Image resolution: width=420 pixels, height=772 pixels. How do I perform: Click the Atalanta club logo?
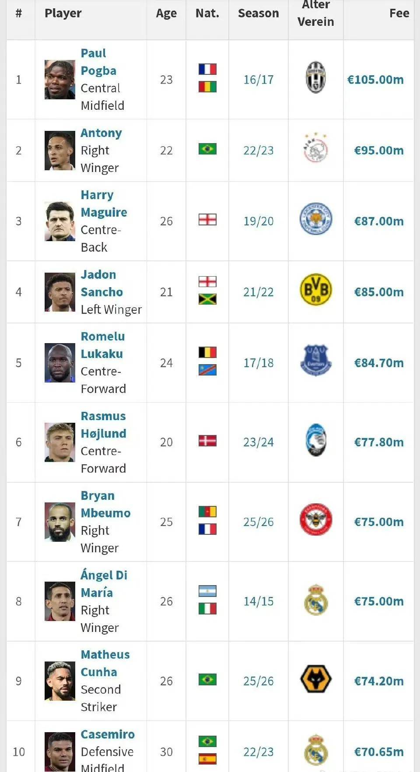[315, 440]
